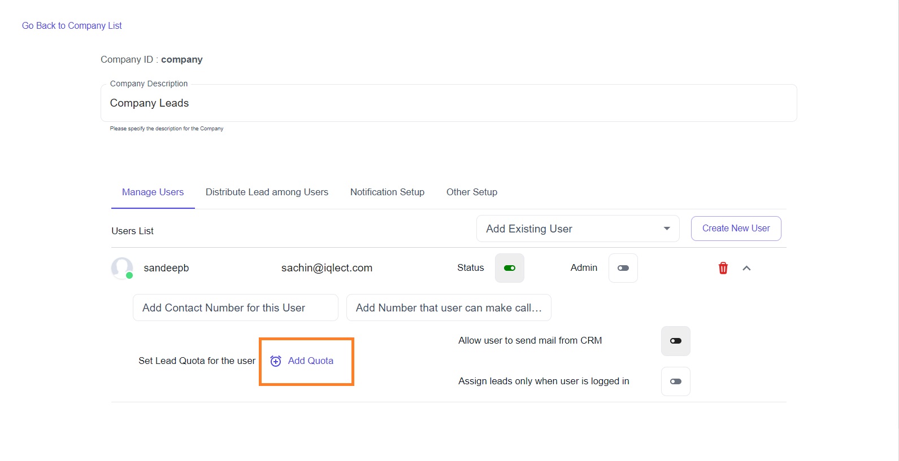Toggle sandeepb's Admin switch
Screen dimensions: 899x461
(623, 268)
